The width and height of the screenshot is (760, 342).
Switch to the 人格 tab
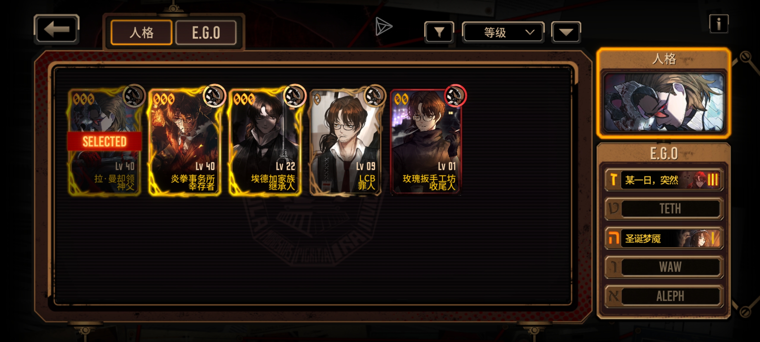tap(142, 33)
